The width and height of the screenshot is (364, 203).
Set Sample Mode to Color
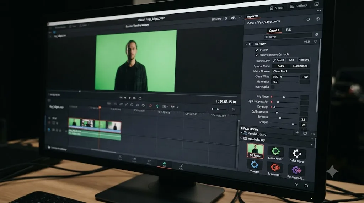point(281,66)
